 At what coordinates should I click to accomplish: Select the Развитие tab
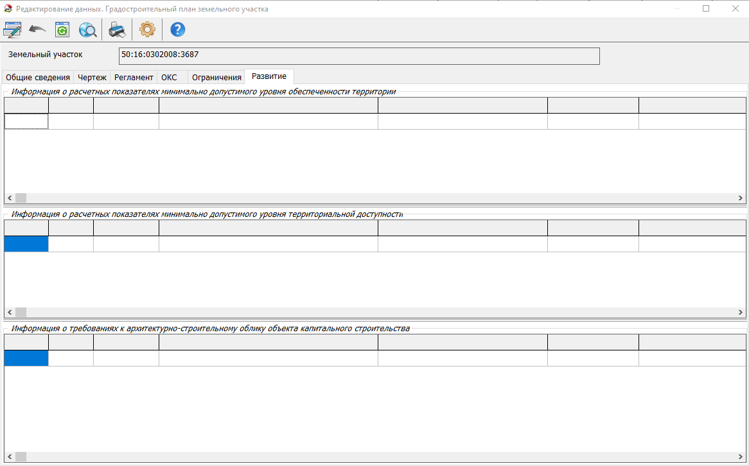[x=269, y=76]
